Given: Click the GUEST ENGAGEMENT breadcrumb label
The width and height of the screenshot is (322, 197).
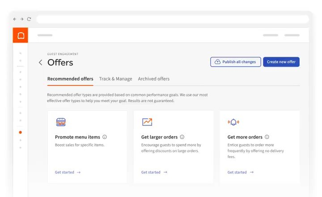Looking at the screenshot, I should 63,54.
